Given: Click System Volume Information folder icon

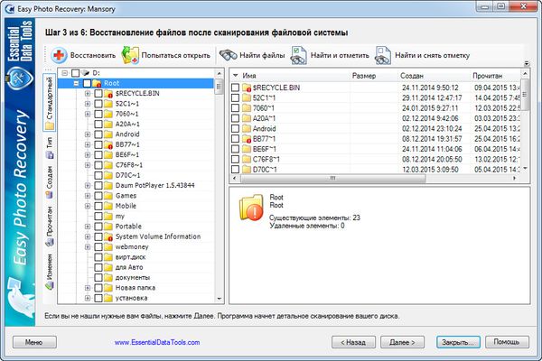Looking at the screenshot, I should pyautogui.click(x=108, y=236).
